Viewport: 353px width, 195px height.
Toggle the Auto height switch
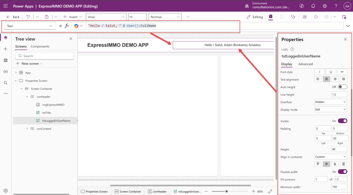coord(342,87)
